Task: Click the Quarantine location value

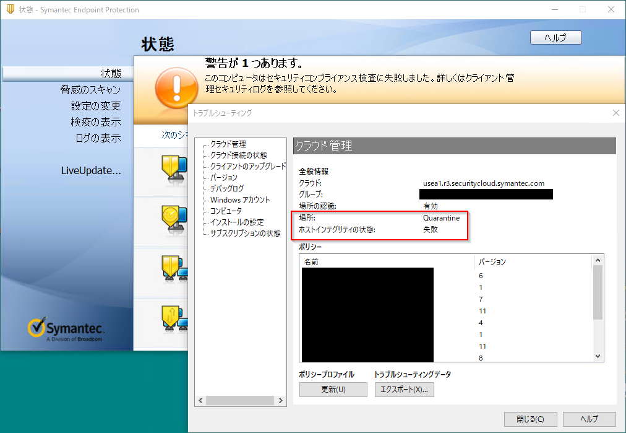Action: (441, 218)
